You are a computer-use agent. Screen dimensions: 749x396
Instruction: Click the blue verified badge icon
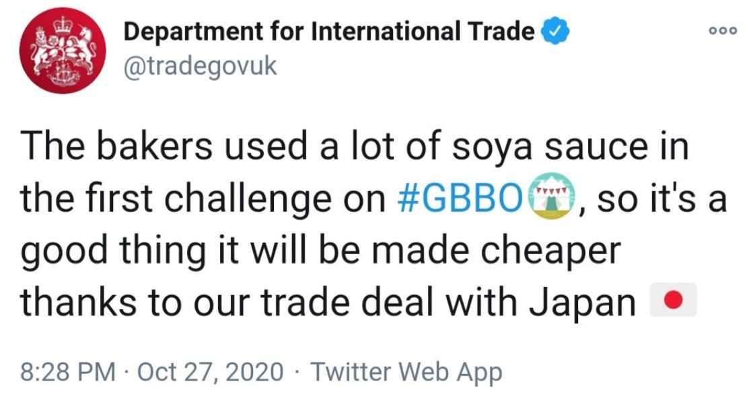pyautogui.click(x=555, y=32)
